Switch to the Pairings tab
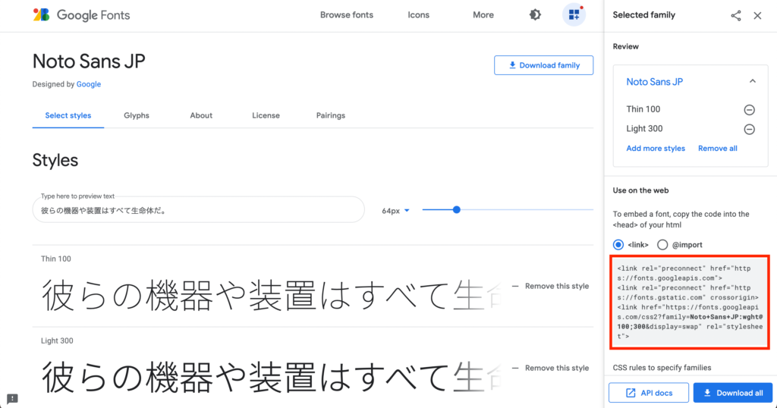 click(x=331, y=115)
